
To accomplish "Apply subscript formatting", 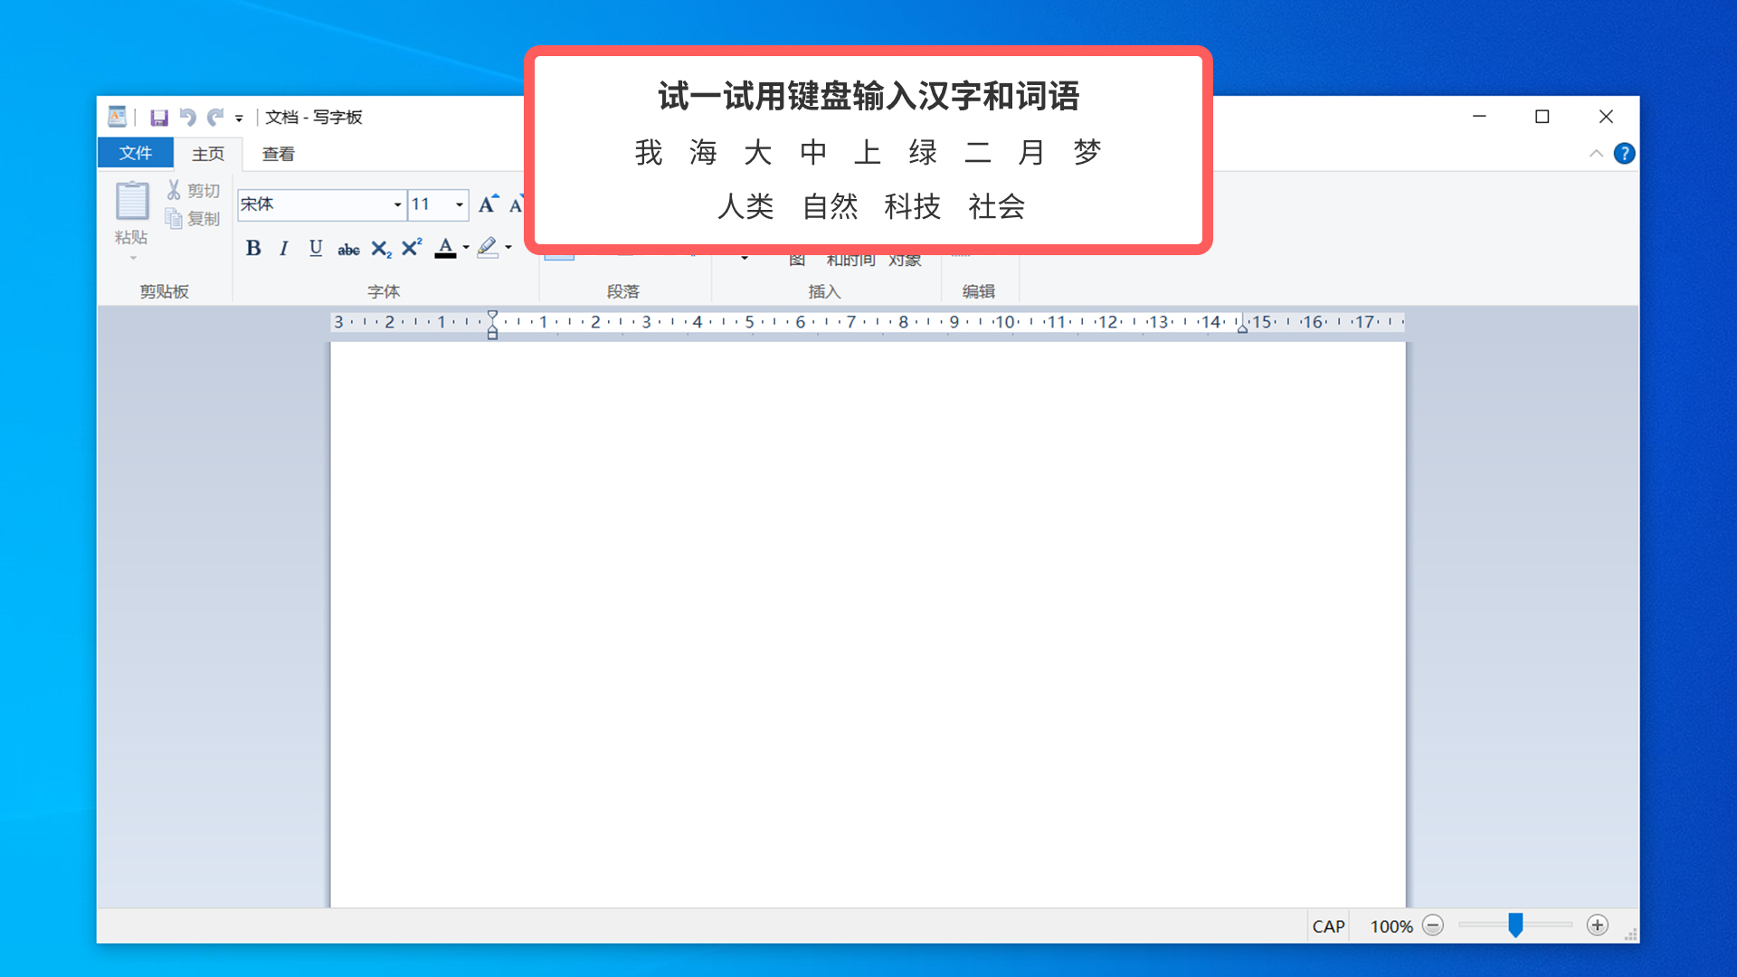I will click(x=381, y=249).
